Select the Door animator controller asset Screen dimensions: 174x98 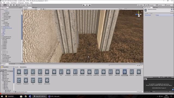pos(61,73)
